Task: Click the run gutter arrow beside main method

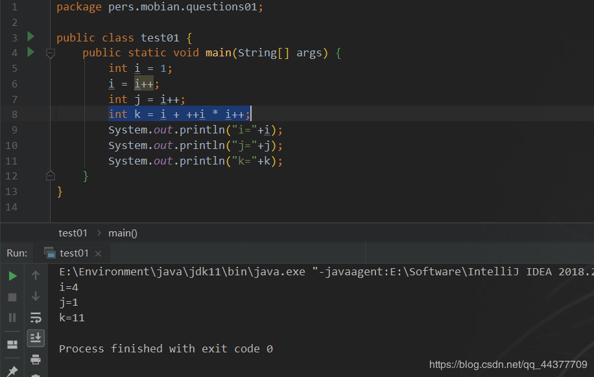Action: (30, 52)
